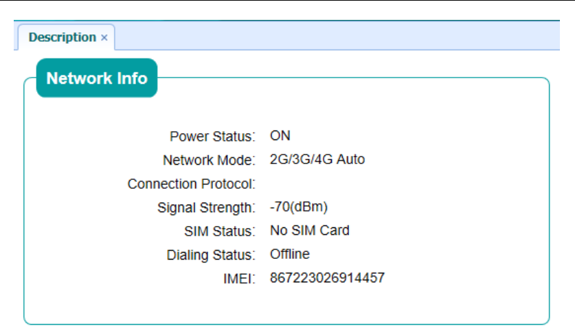Select the SIM Status label

(220, 231)
